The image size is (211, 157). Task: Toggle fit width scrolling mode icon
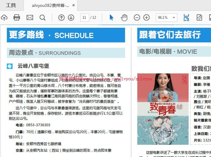[186, 18]
